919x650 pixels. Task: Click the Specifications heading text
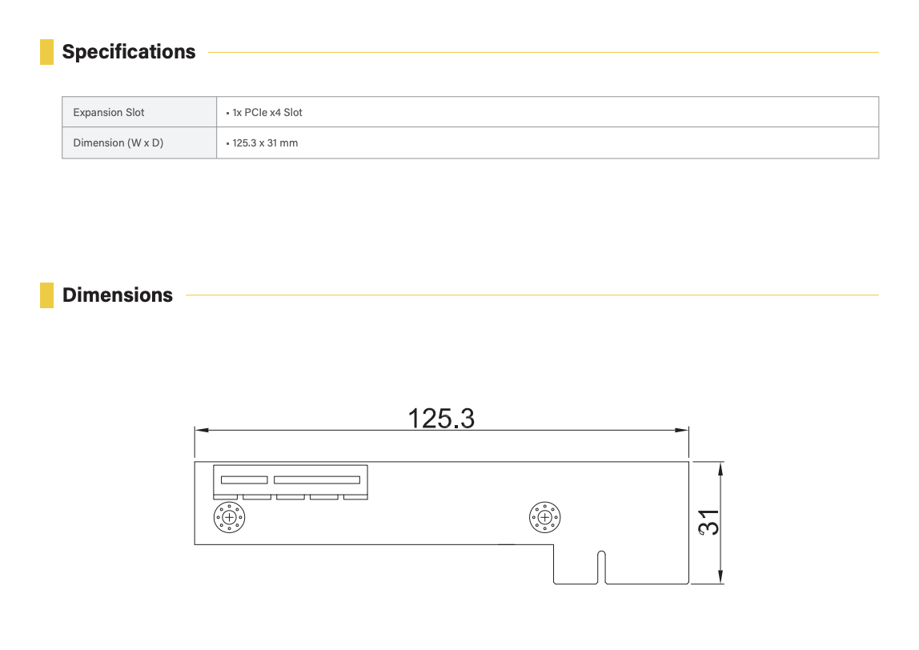pos(129,52)
